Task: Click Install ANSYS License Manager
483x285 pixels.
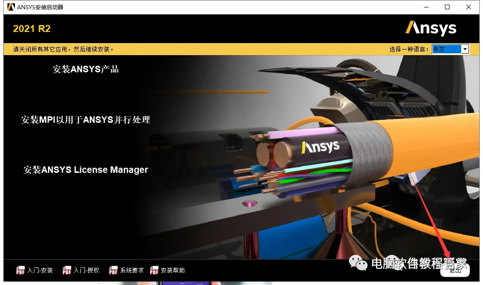Action: point(85,170)
